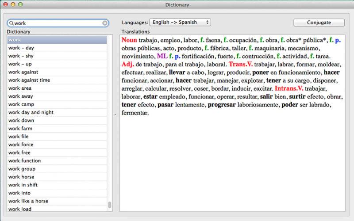The height and width of the screenshot is (221, 354).
Task: Close the Dictionary window with red button
Action: pos(5,4)
